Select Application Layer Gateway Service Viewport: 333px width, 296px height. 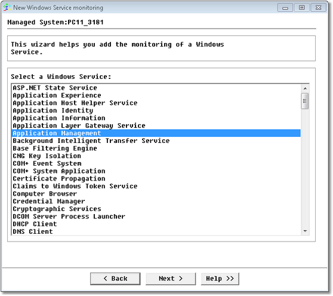click(156, 126)
